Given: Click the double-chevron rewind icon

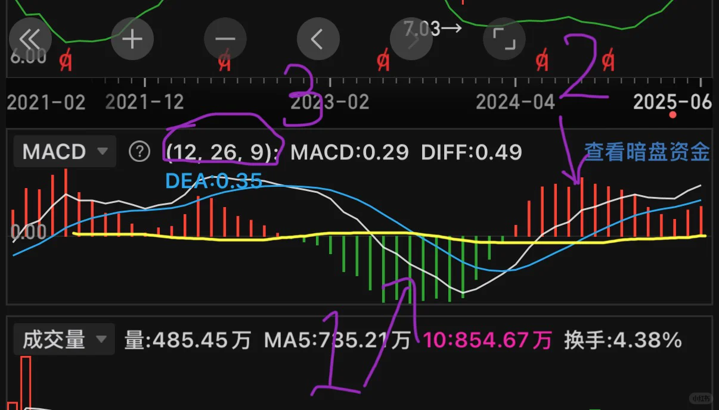Looking at the screenshot, I should tap(31, 39).
